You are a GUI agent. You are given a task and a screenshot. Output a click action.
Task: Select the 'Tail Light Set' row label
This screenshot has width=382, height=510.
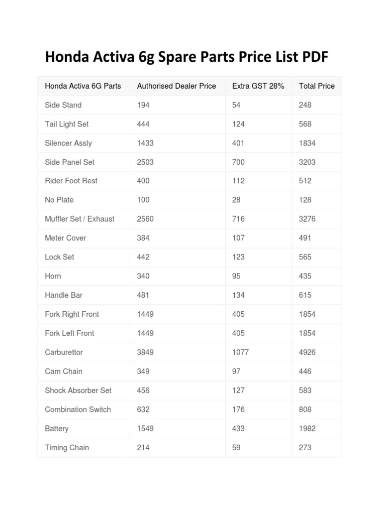[x=67, y=124]
